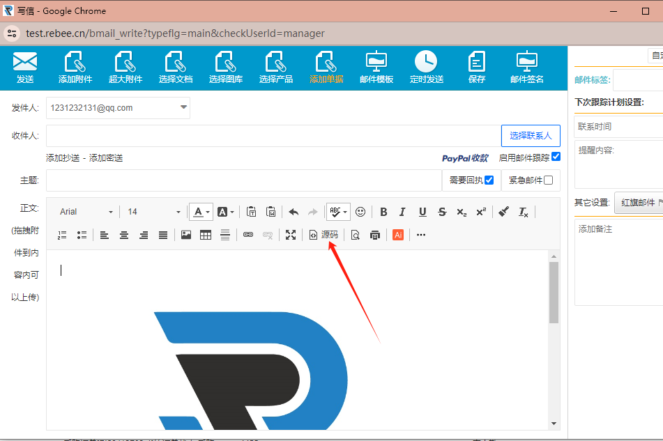Insert an emoji with the smiley icon
This screenshot has width=663, height=441.
(360, 212)
